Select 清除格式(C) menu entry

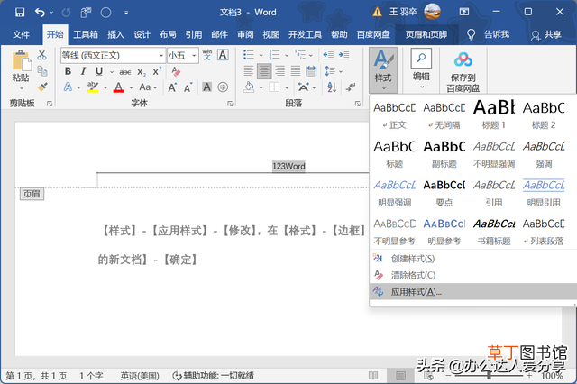click(473, 275)
